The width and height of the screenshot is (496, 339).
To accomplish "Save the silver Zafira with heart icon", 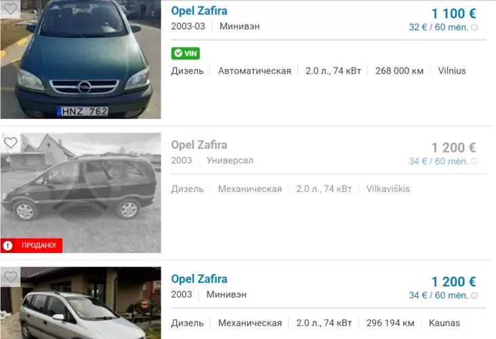I will coord(10,277).
